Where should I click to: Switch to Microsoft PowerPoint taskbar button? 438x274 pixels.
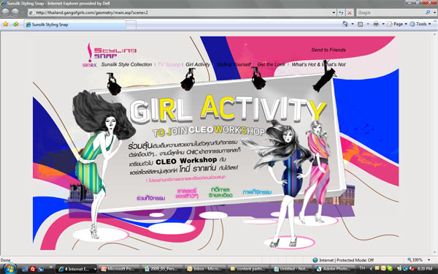[119, 269]
